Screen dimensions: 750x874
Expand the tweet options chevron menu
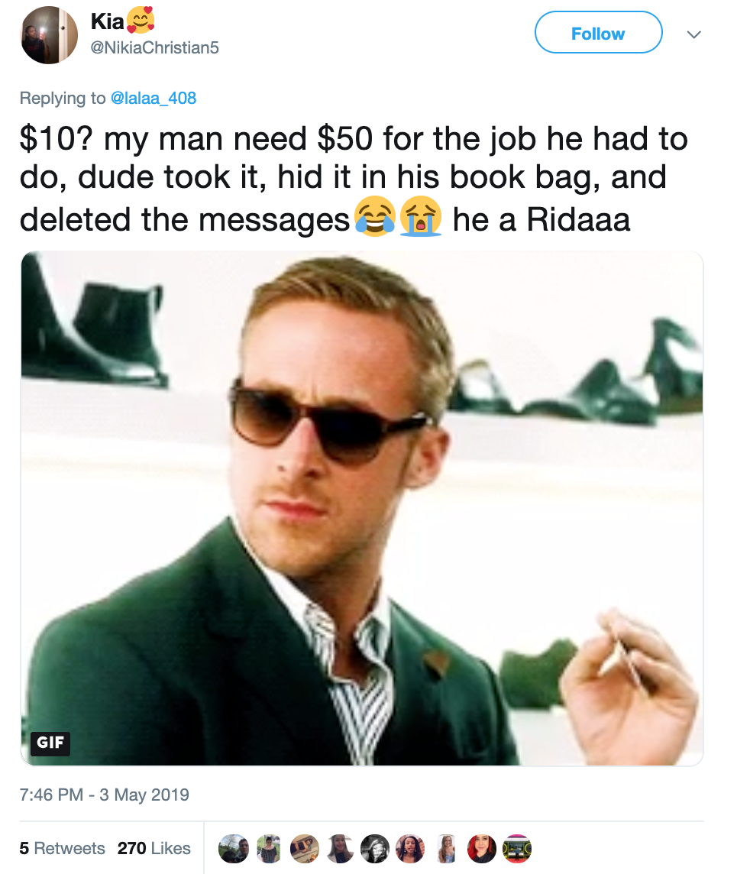[693, 34]
